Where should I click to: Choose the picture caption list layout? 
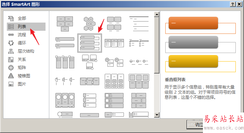click(x=114, y=24)
